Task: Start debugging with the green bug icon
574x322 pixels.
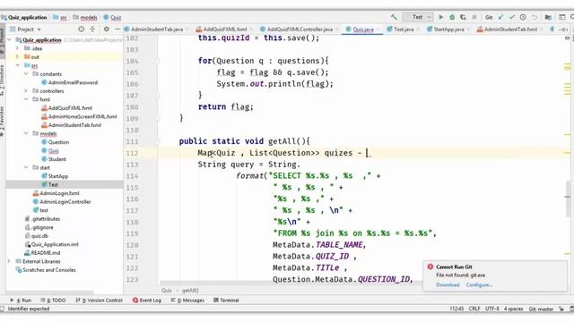Action: (452, 17)
